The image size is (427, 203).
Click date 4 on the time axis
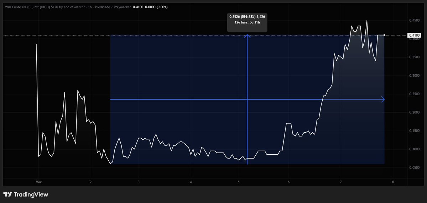pos(191,182)
